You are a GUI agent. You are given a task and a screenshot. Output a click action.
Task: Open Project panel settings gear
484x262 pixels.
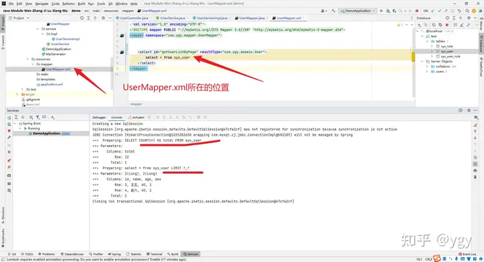pos(104,18)
